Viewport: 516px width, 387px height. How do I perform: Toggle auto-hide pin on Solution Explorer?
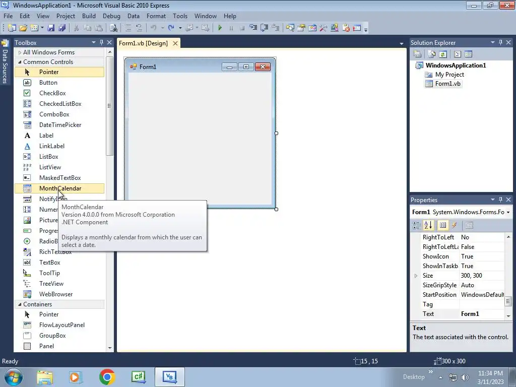(x=500, y=42)
